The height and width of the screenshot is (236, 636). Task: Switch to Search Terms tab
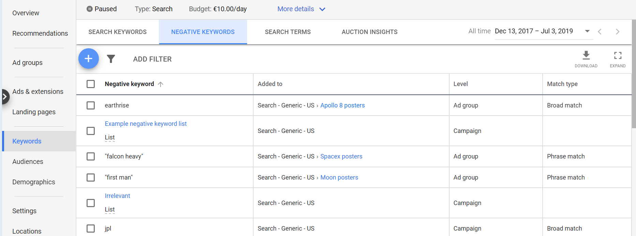coord(288,32)
